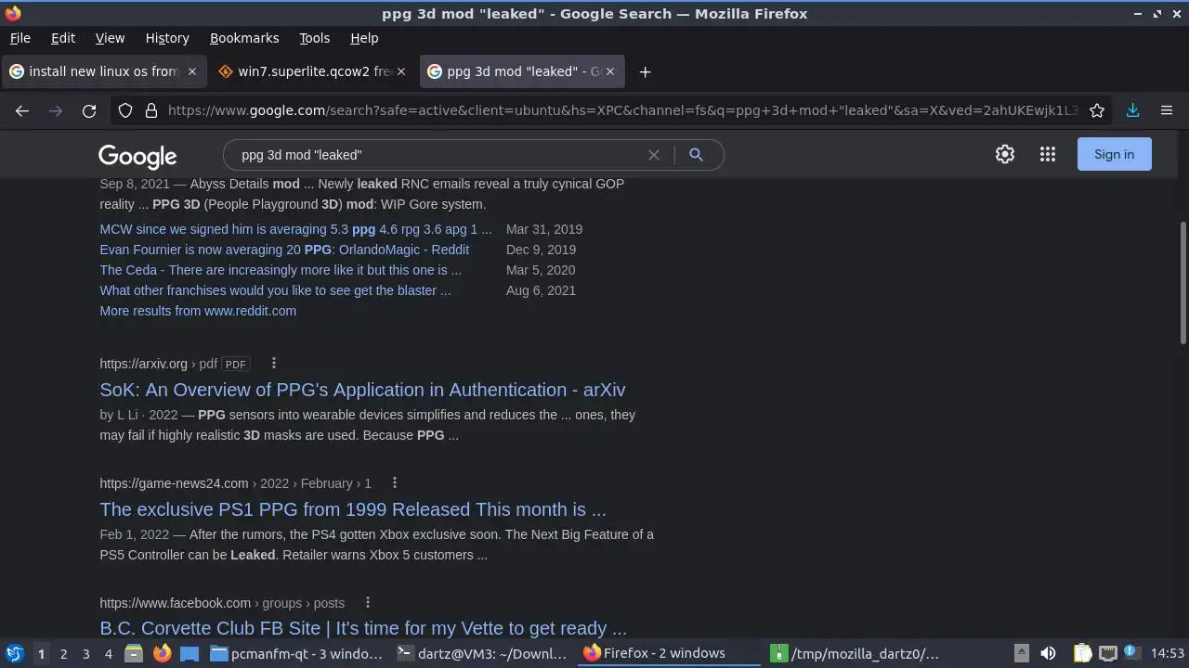Open the Firefox downloads panel
Screen dimensions: 1189x668
click(1133, 110)
